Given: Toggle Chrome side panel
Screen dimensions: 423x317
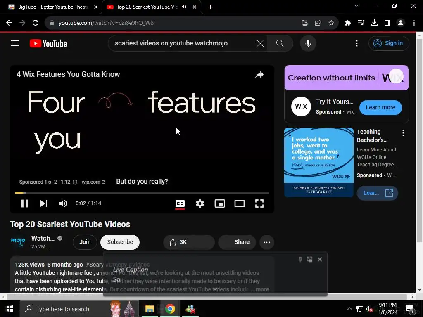Looking at the screenshot, I should click(387, 23).
